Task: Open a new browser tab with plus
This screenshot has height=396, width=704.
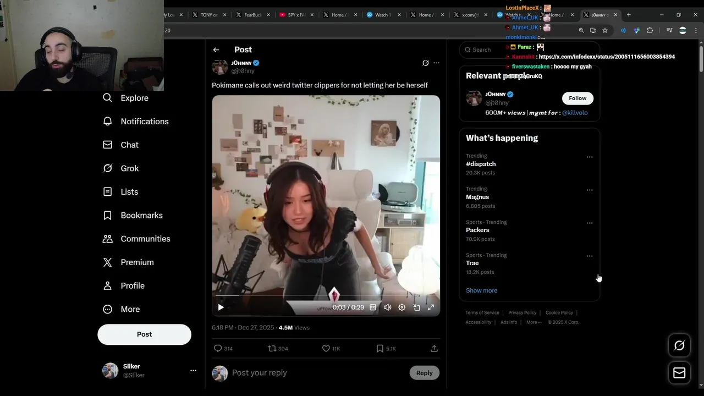Action: tap(629, 15)
